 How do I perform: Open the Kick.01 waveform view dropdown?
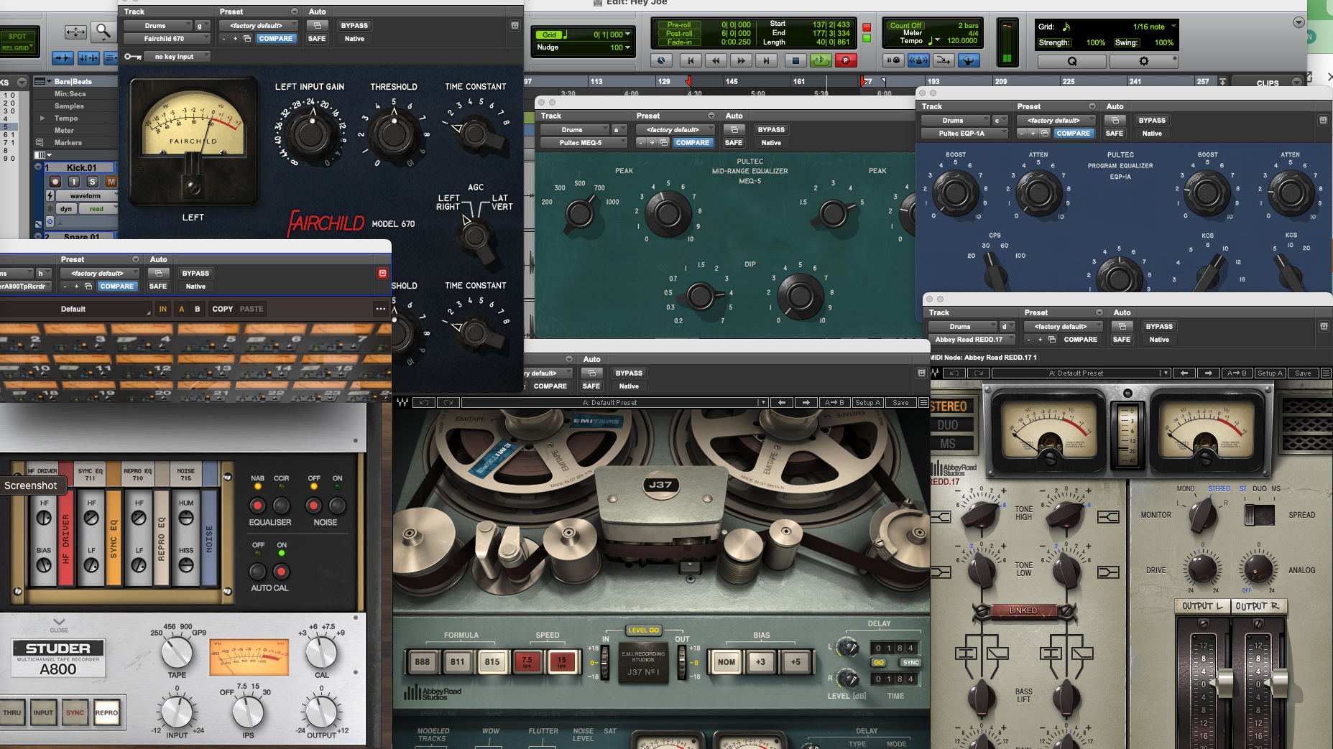coord(87,195)
